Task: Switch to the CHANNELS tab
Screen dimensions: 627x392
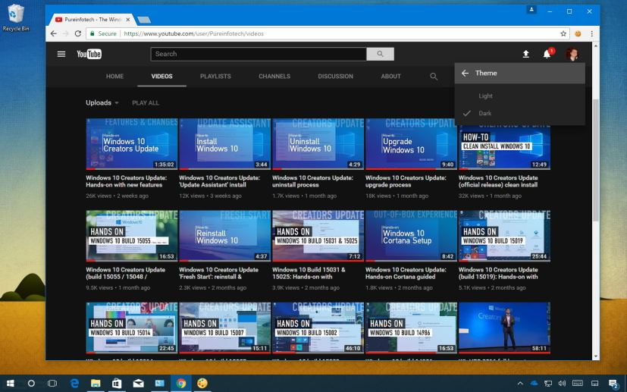Action: coord(274,76)
